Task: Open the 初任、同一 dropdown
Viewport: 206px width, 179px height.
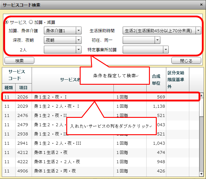Action: coord(141,40)
